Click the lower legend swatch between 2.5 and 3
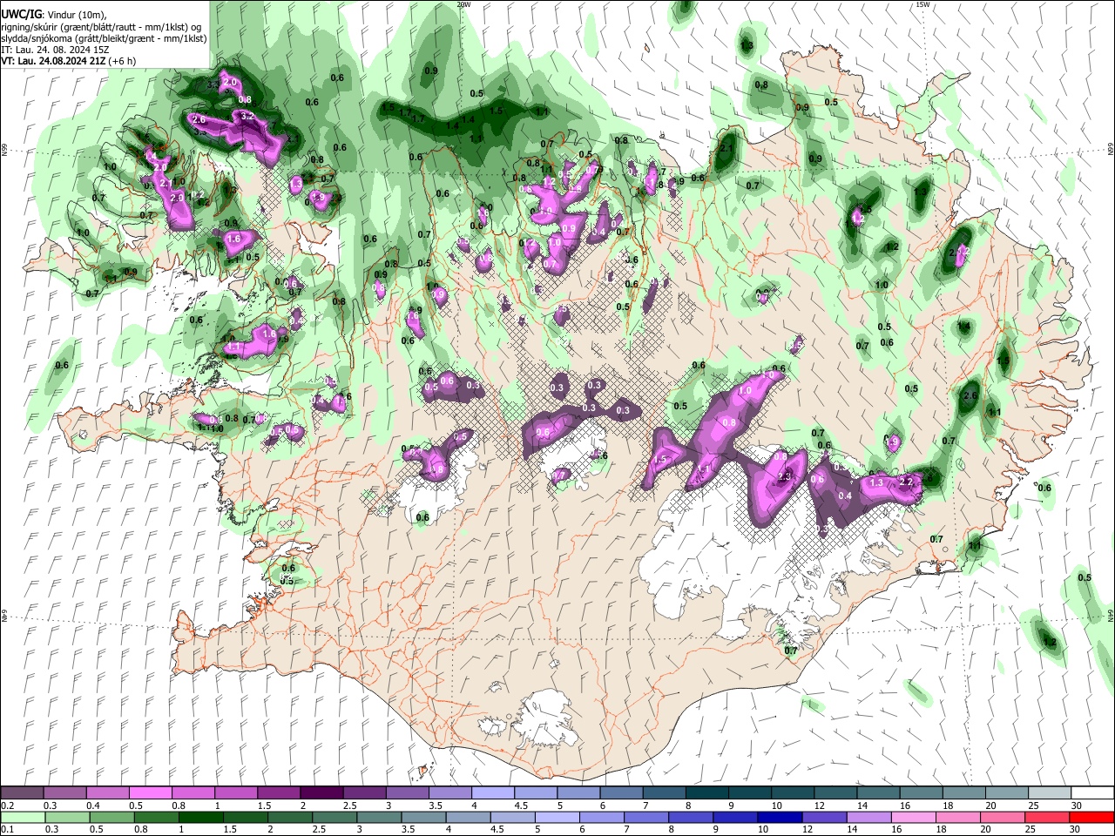 click(334, 818)
